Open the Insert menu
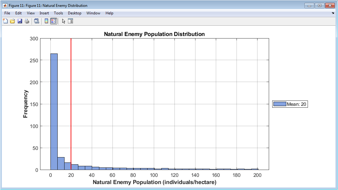The width and height of the screenshot is (338, 190). click(x=44, y=13)
